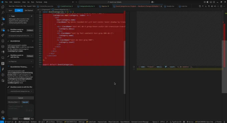Click Go Live in status bar
Screen dimensions: 227x123
pos(190,122)
